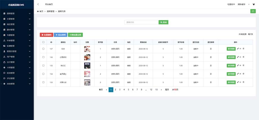This screenshot has width=259, height=120.
Task: Expand the 用户管理 sidebar menu
Action: coord(17,57)
